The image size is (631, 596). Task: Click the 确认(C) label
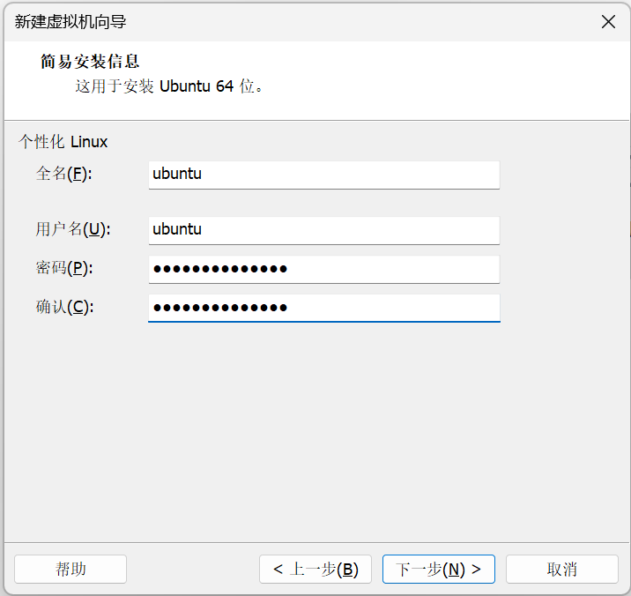63,307
